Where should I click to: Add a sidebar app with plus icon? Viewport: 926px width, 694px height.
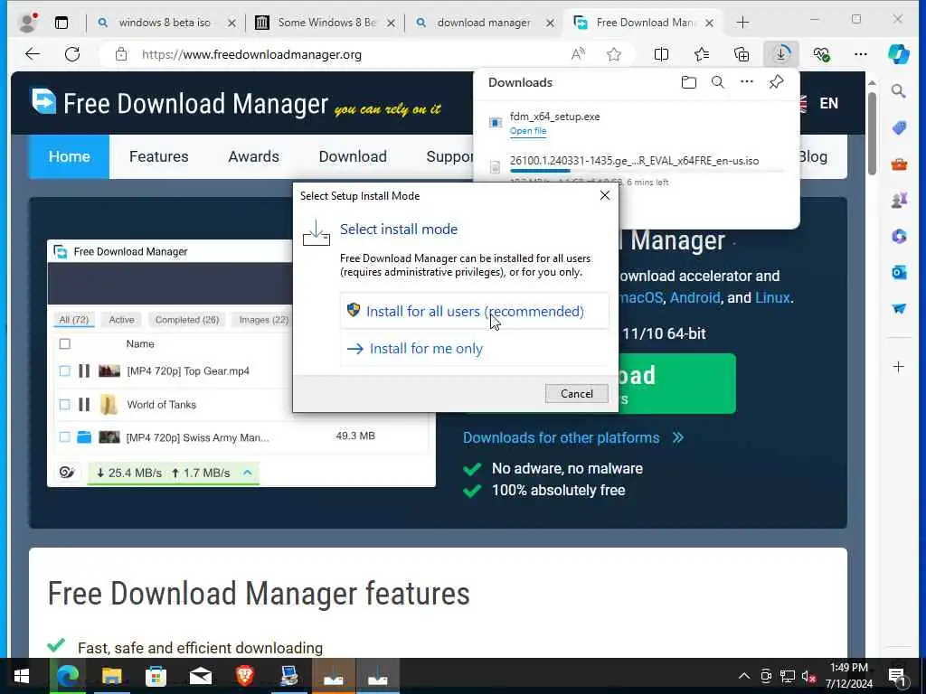pyautogui.click(x=898, y=367)
